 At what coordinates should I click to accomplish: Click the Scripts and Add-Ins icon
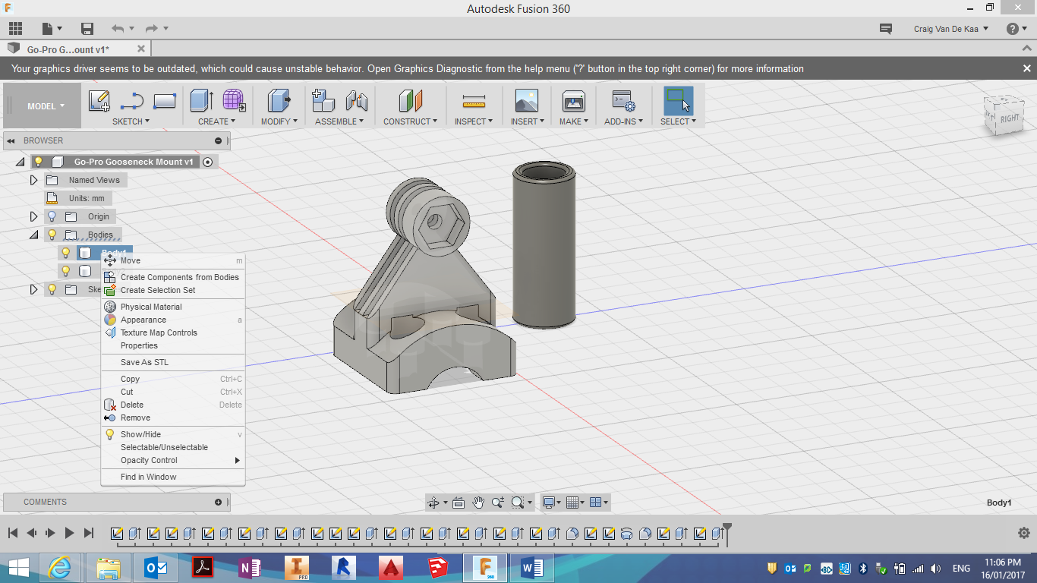point(623,100)
